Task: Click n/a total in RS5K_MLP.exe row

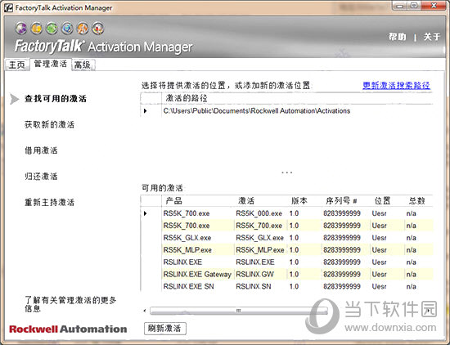Action: coord(412,250)
